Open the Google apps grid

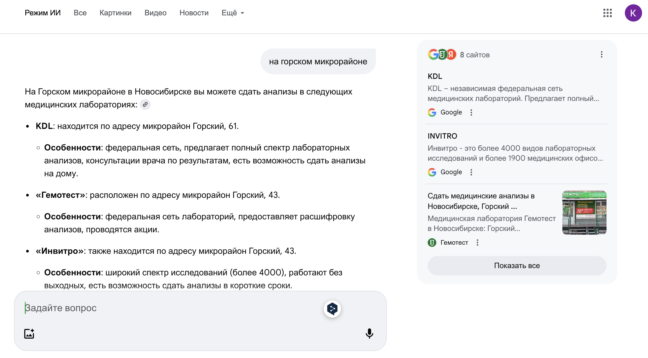[607, 13]
